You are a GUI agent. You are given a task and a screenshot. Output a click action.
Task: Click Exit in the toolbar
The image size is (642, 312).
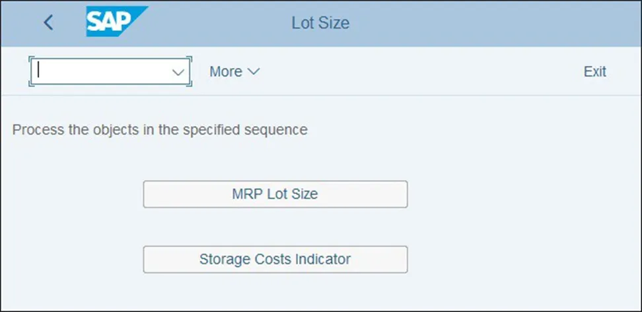(594, 72)
